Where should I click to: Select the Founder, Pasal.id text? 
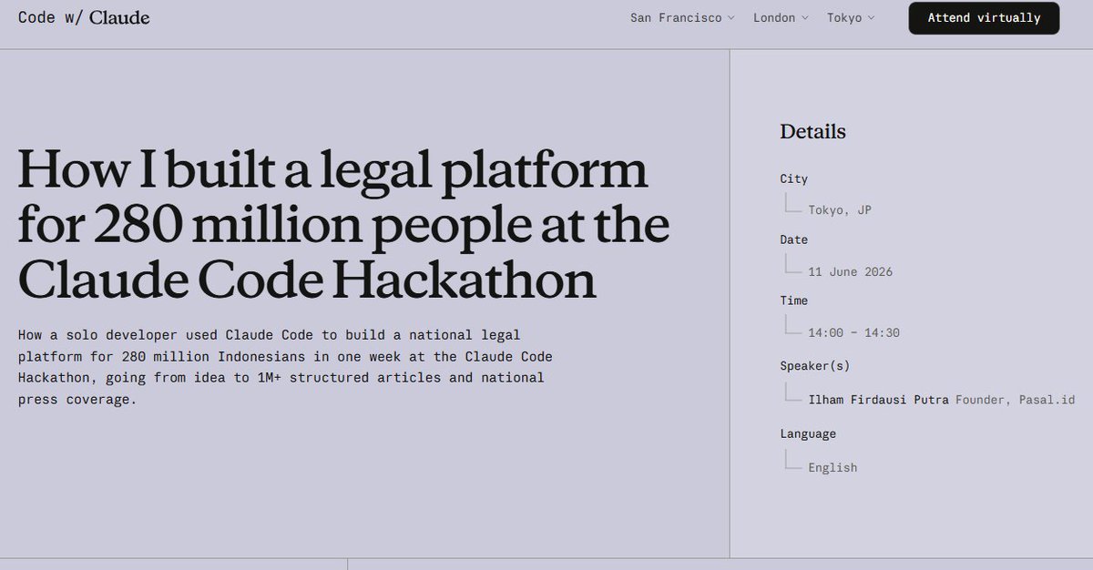(x=1016, y=400)
